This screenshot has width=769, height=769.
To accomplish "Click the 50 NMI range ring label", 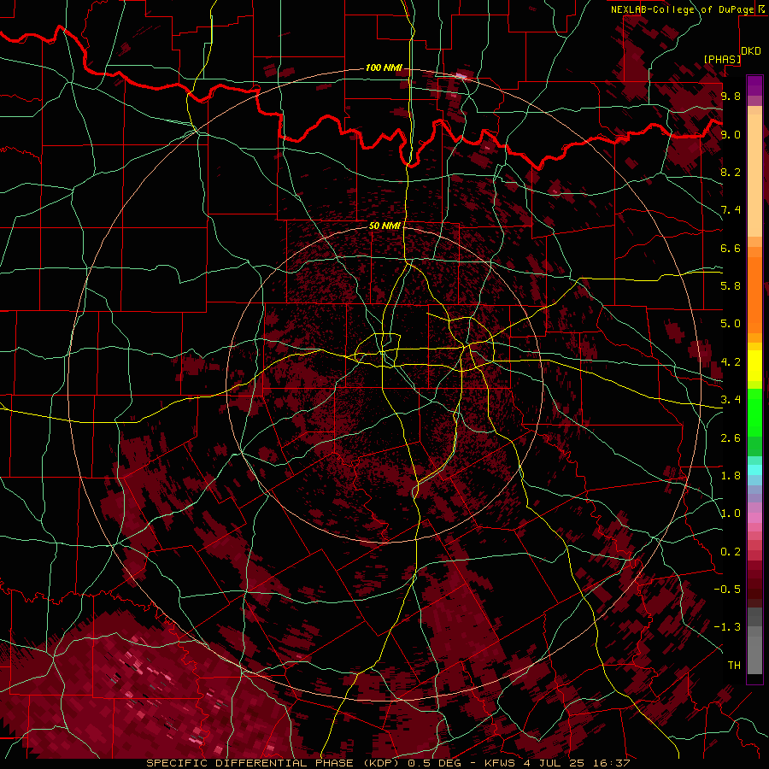I will [x=384, y=226].
